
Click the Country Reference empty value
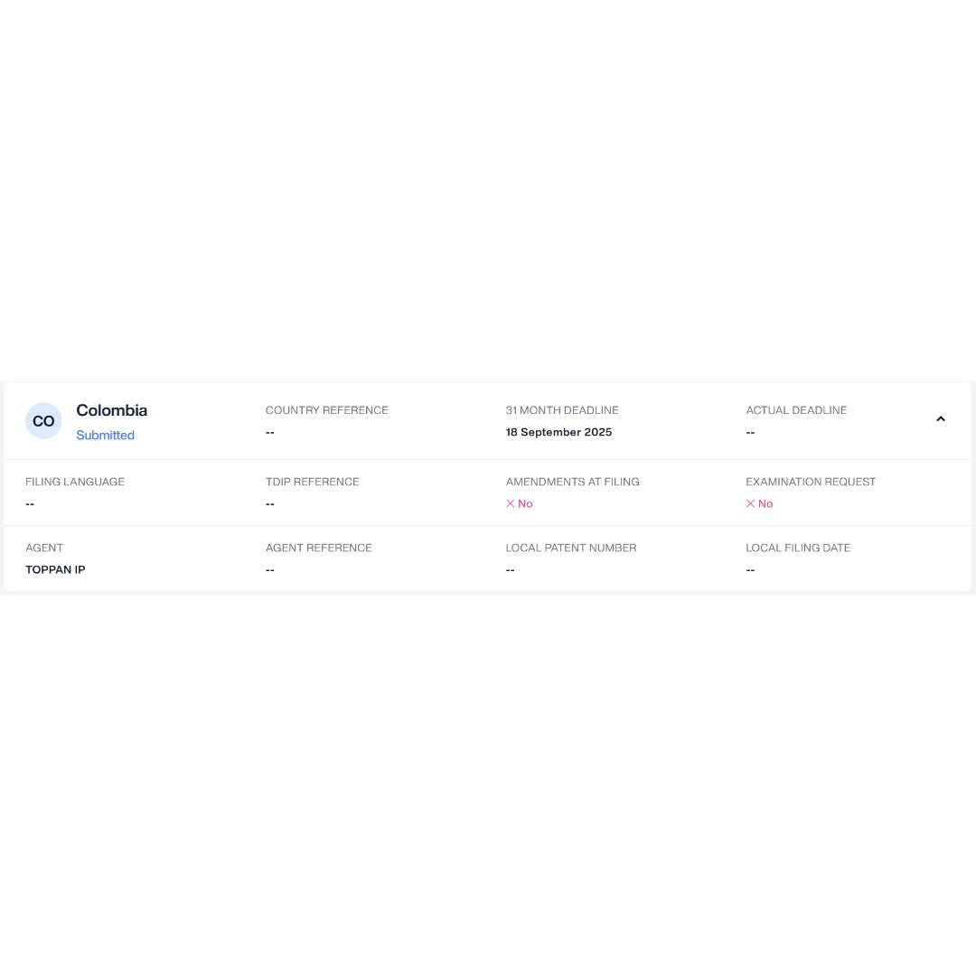coord(269,432)
